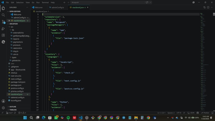Split the editor right
This screenshot has width=215, height=121.
[x=208, y=7]
